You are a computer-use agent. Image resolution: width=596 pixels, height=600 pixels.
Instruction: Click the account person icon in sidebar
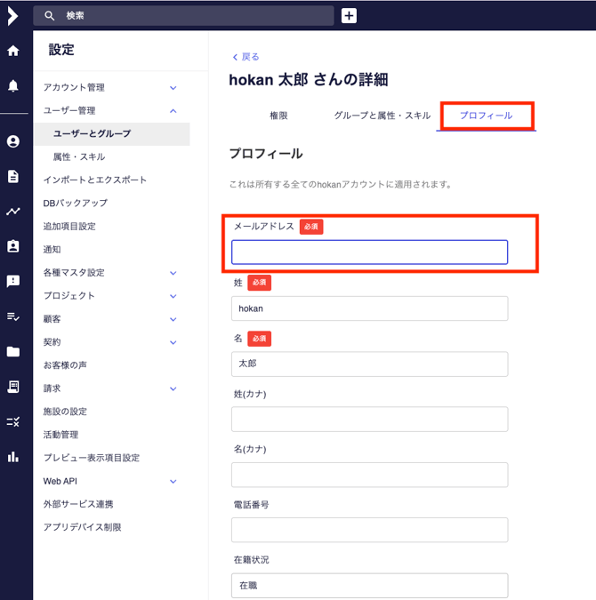click(x=13, y=141)
